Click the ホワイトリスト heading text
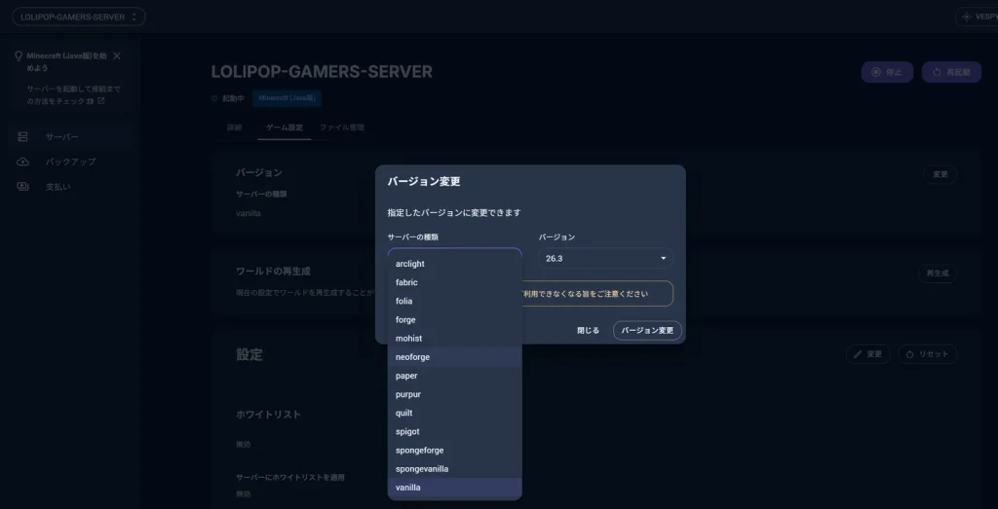 point(269,415)
